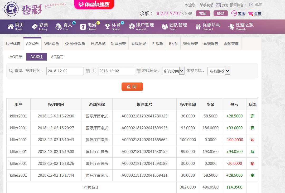This screenshot has height=193, width=285.
Task: Click the edit reserved info pencil icon
Action: click(x=251, y=5)
